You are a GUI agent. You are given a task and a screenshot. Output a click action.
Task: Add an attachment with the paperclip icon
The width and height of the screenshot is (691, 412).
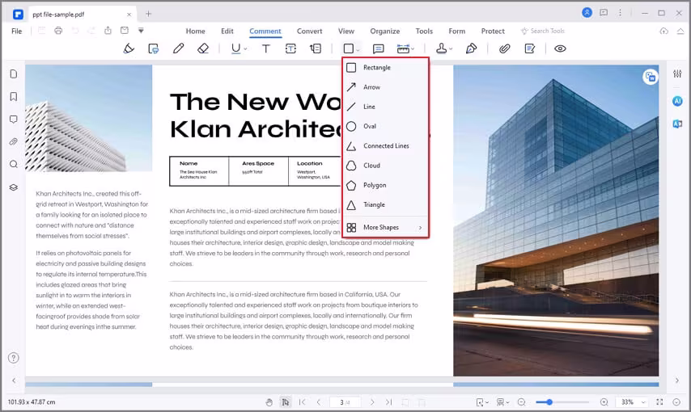(x=504, y=48)
